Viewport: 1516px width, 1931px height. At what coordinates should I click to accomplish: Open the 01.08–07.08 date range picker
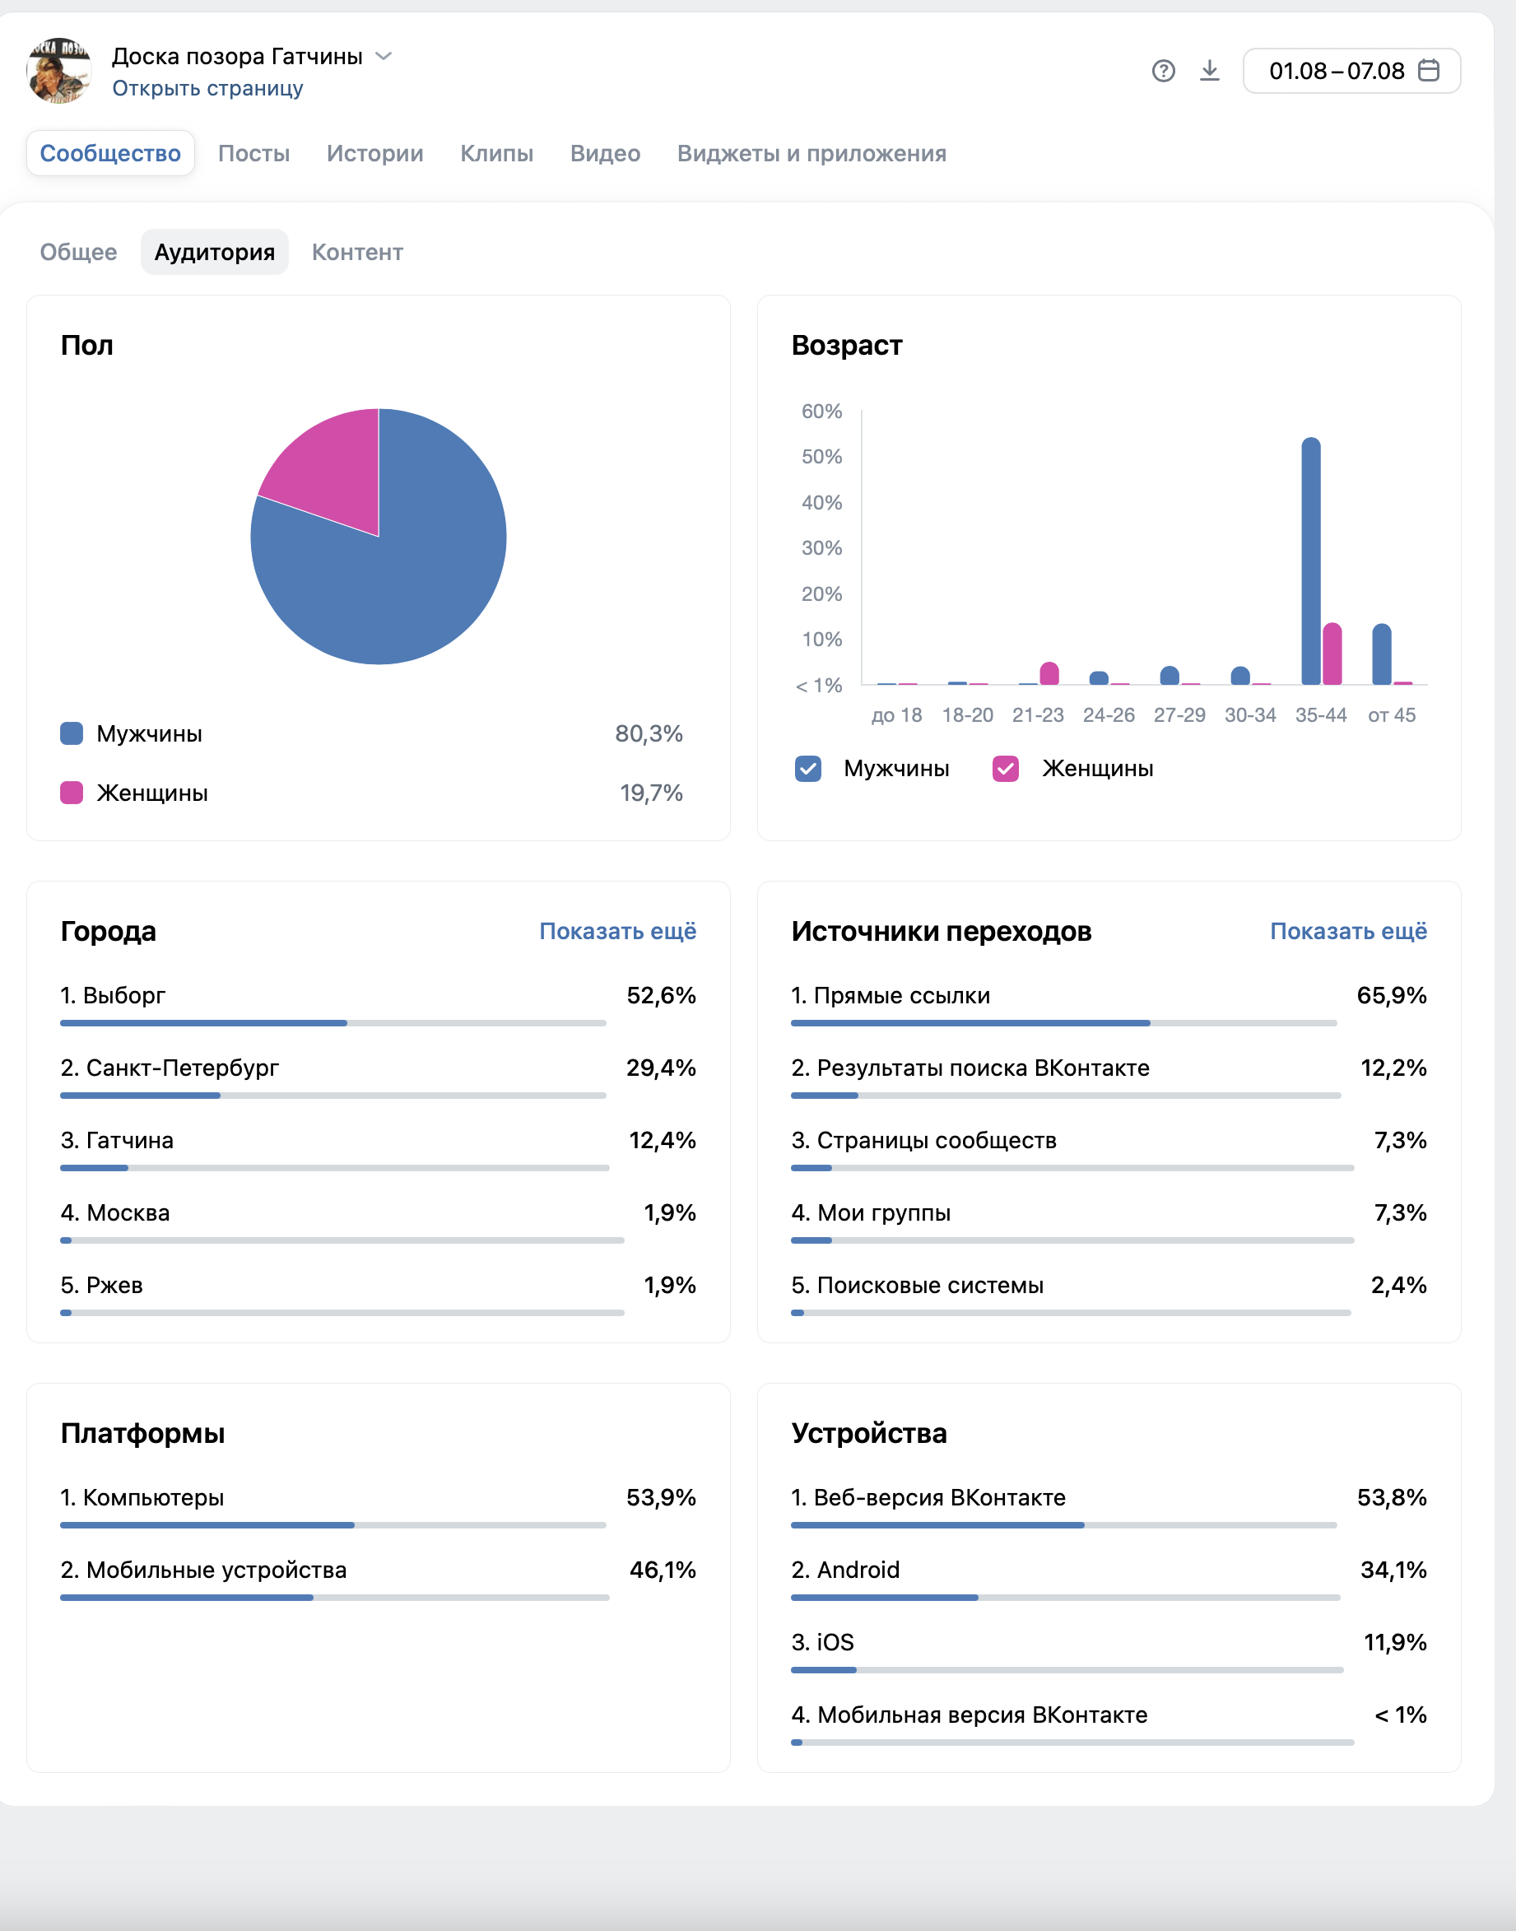tap(1351, 71)
